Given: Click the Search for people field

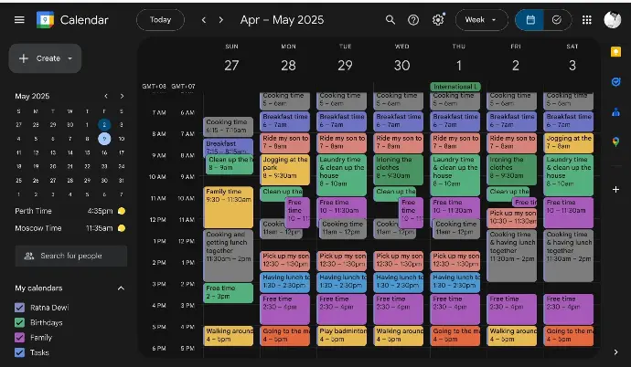Looking at the screenshot, I should point(71,256).
